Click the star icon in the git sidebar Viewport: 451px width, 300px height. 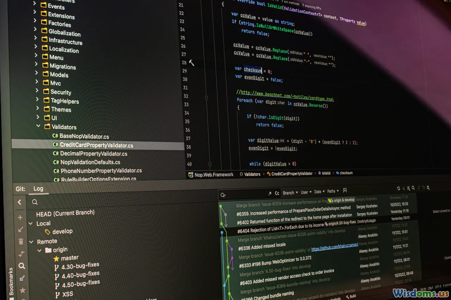point(22,291)
